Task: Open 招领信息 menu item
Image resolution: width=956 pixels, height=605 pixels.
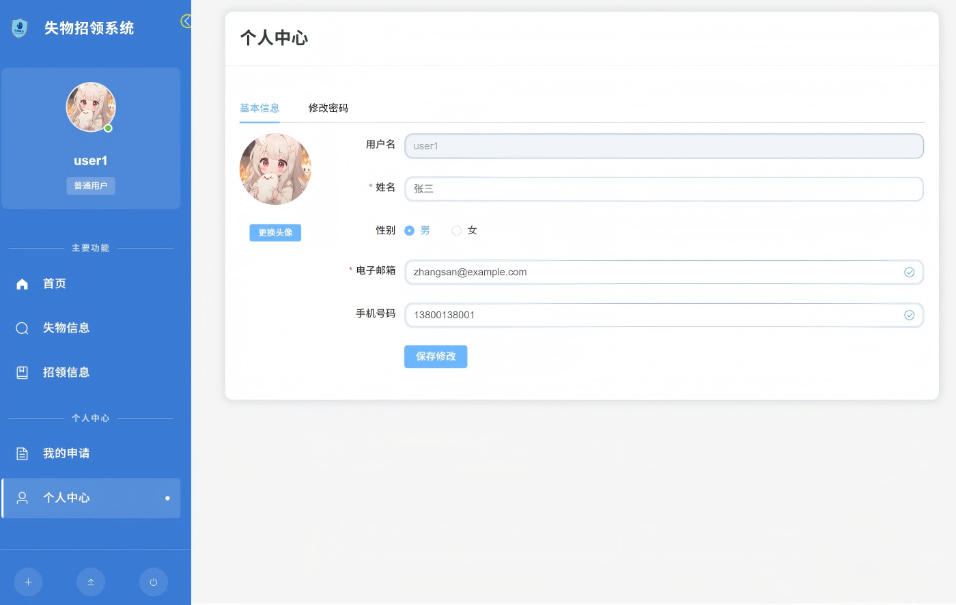Action: tap(91, 373)
